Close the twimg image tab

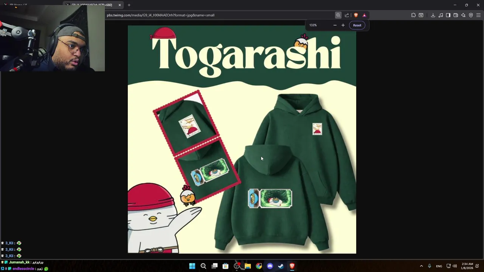(119, 5)
